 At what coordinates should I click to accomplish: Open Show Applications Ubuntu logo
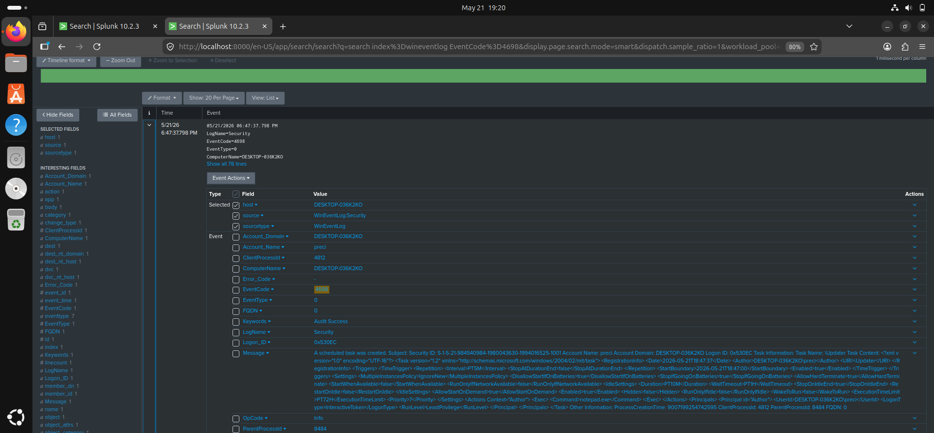[x=16, y=417]
